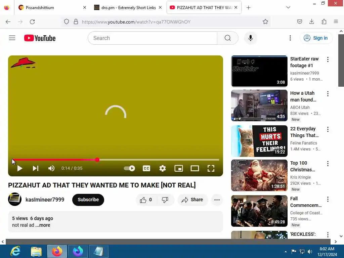Open options menu for 'RECKLESS' video
This screenshot has width=344, height=258.
click(x=328, y=234)
